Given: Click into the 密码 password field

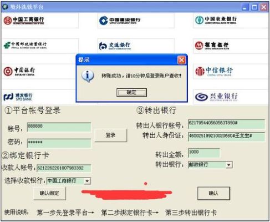Looking at the screenshot, I should (x=59, y=143).
